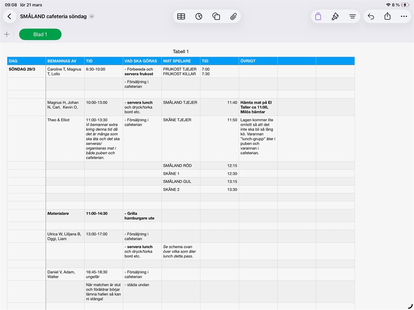Select the Tabell 1 table title
The image size is (414, 310).
click(181, 52)
